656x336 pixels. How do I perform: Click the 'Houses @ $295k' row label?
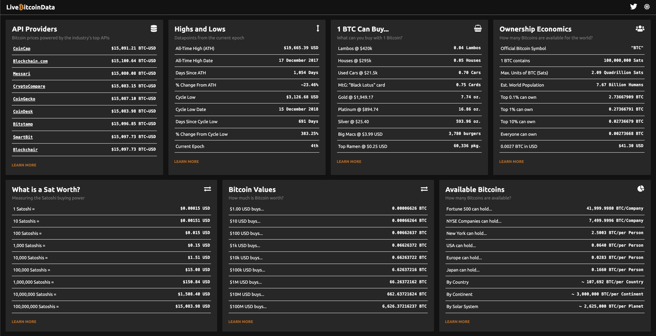point(355,60)
